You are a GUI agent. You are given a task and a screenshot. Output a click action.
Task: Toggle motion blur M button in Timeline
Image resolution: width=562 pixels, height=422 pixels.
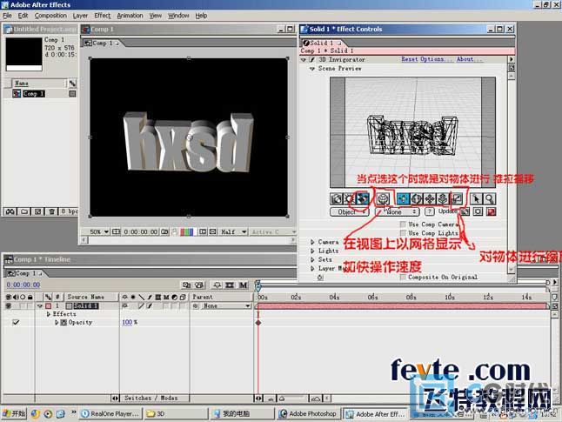click(244, 285)
